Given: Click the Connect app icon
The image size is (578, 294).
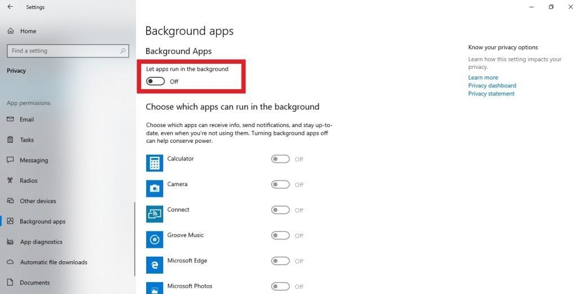Looking at the screenshot, I should pyautogui.click(x=154, y=214).
